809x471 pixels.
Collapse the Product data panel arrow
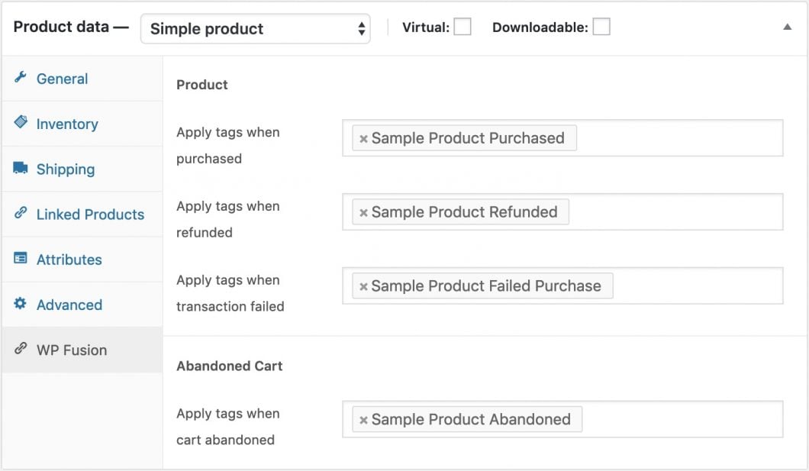point(788,27)
